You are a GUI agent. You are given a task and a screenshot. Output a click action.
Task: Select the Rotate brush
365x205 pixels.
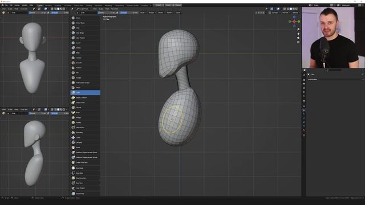pyautogui.click(x=85, y=122)
